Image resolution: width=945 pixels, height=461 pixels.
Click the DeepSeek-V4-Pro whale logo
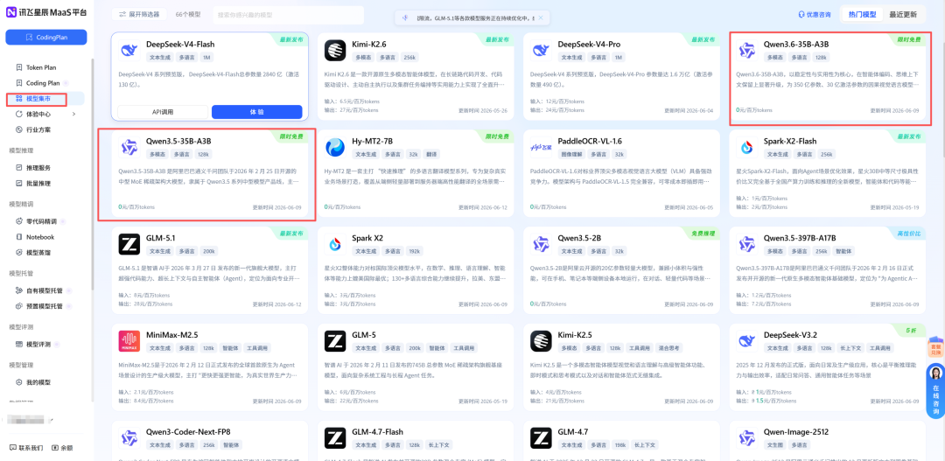542,51
